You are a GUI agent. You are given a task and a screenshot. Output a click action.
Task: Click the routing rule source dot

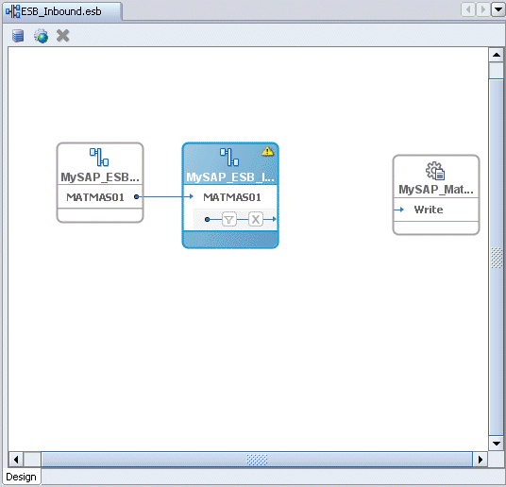pyautogui.click(x=208, y=220)
